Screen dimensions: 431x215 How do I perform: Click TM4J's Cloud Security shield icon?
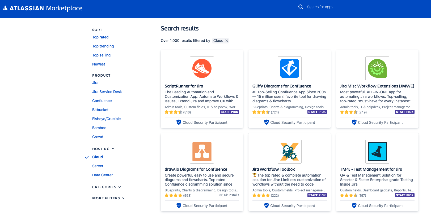coord(354,205)
